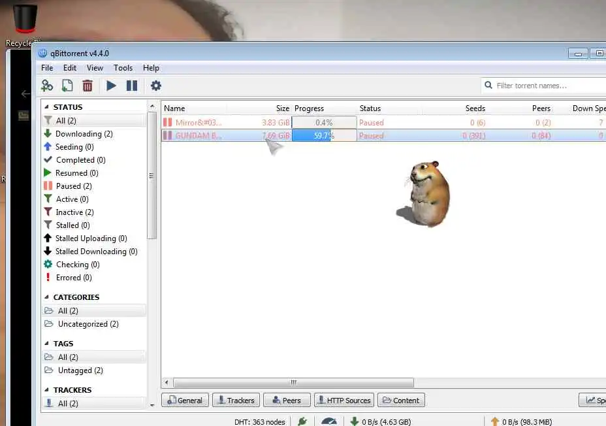Switch to the Peers tab
The image size is (606, 426).
(x=287, y=400)
